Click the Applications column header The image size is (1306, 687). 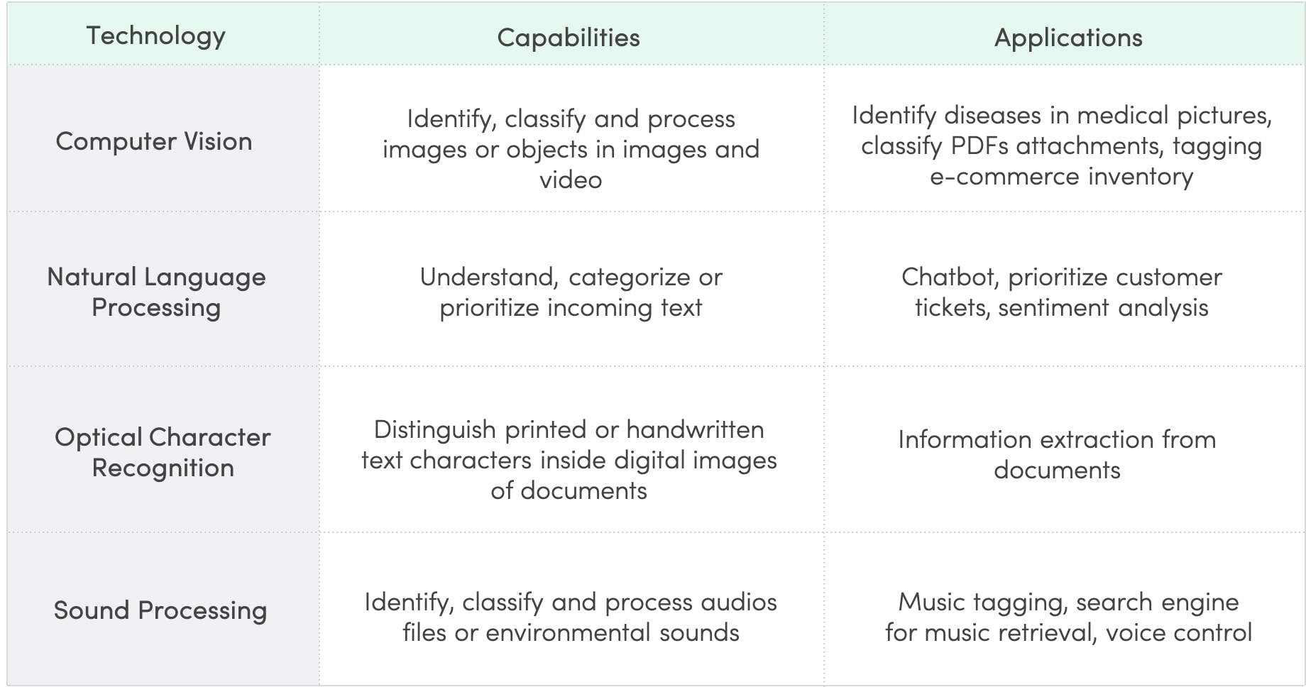coord(1068,38)
